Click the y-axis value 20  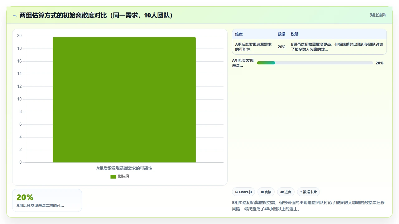(19, 36)
